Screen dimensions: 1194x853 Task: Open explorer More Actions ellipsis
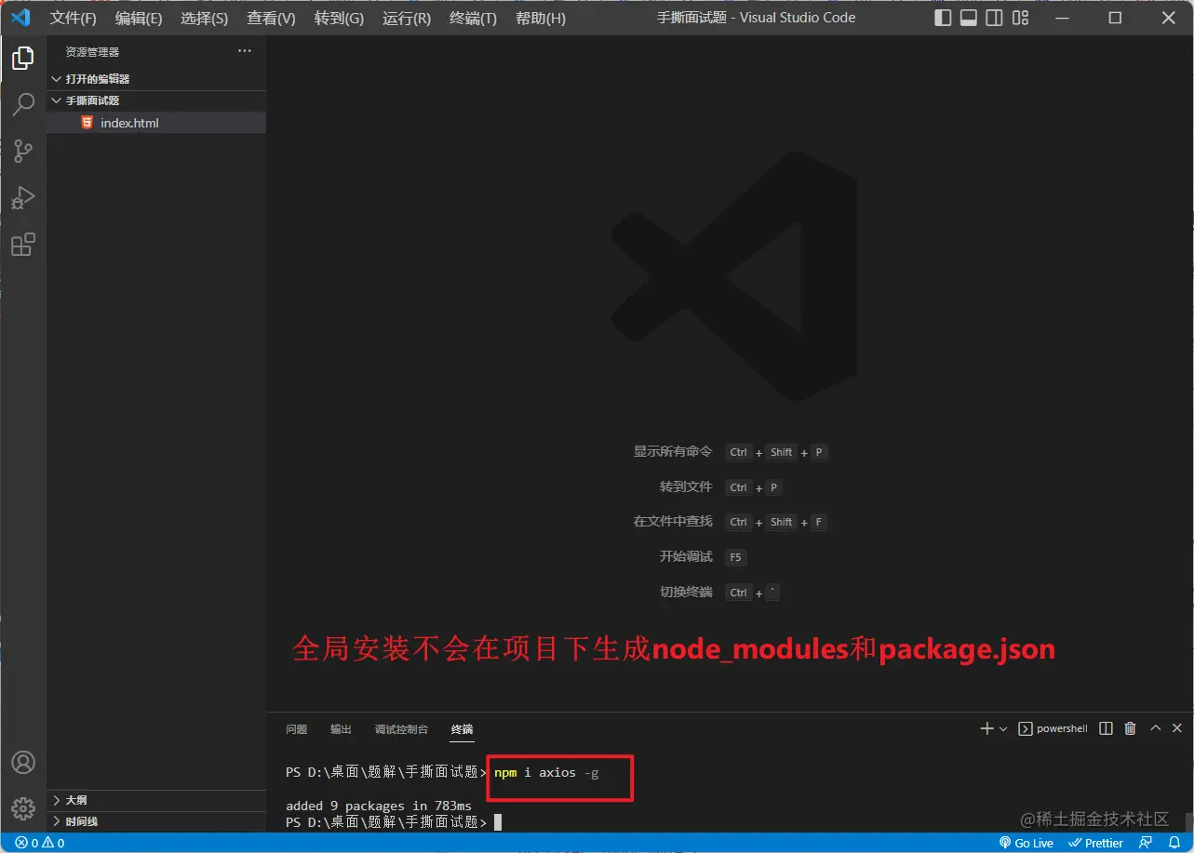[244, 51]
